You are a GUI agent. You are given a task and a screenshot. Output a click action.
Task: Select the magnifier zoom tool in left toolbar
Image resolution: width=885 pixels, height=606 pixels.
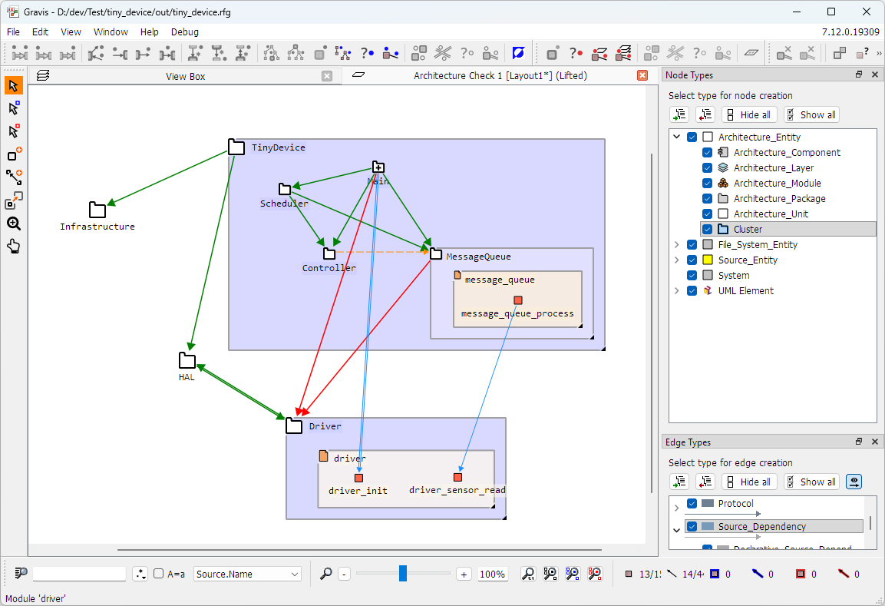[14, 223]
